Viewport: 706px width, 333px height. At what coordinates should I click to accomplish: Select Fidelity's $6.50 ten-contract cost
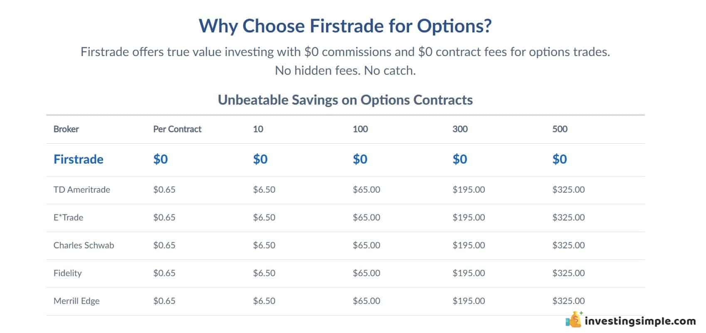[x=264, y=273]
